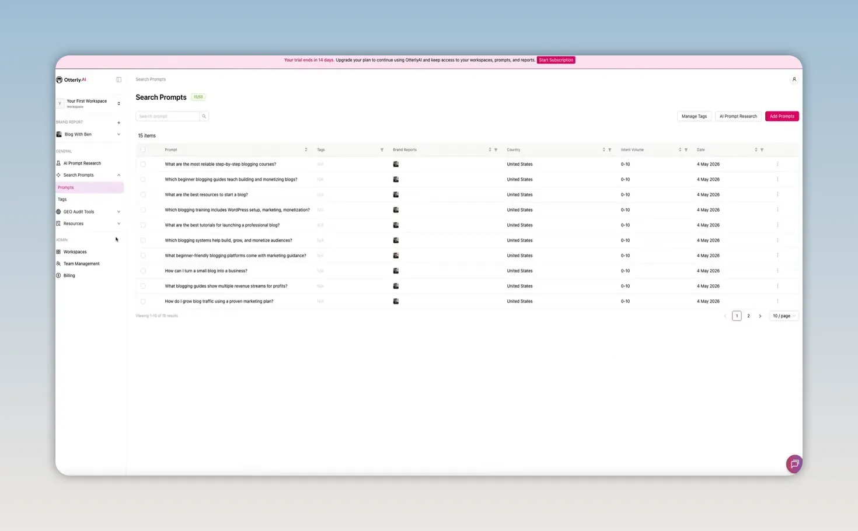Check the multiple revenue streams for profits row
The width and height of the screenshot is (858, 531).
143,286
